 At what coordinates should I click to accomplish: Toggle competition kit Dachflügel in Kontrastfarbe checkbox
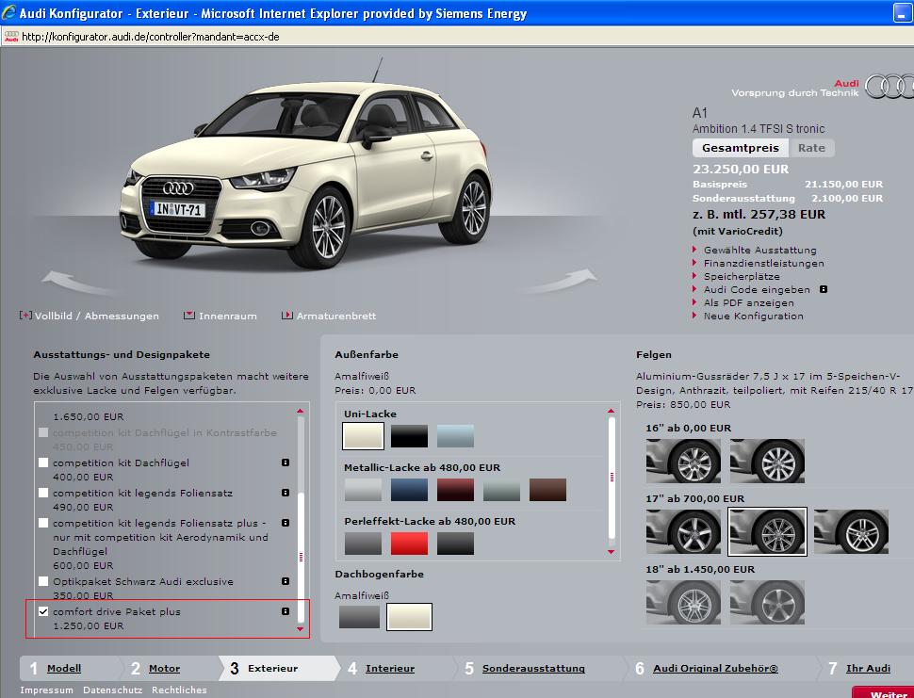coord(43,433)
